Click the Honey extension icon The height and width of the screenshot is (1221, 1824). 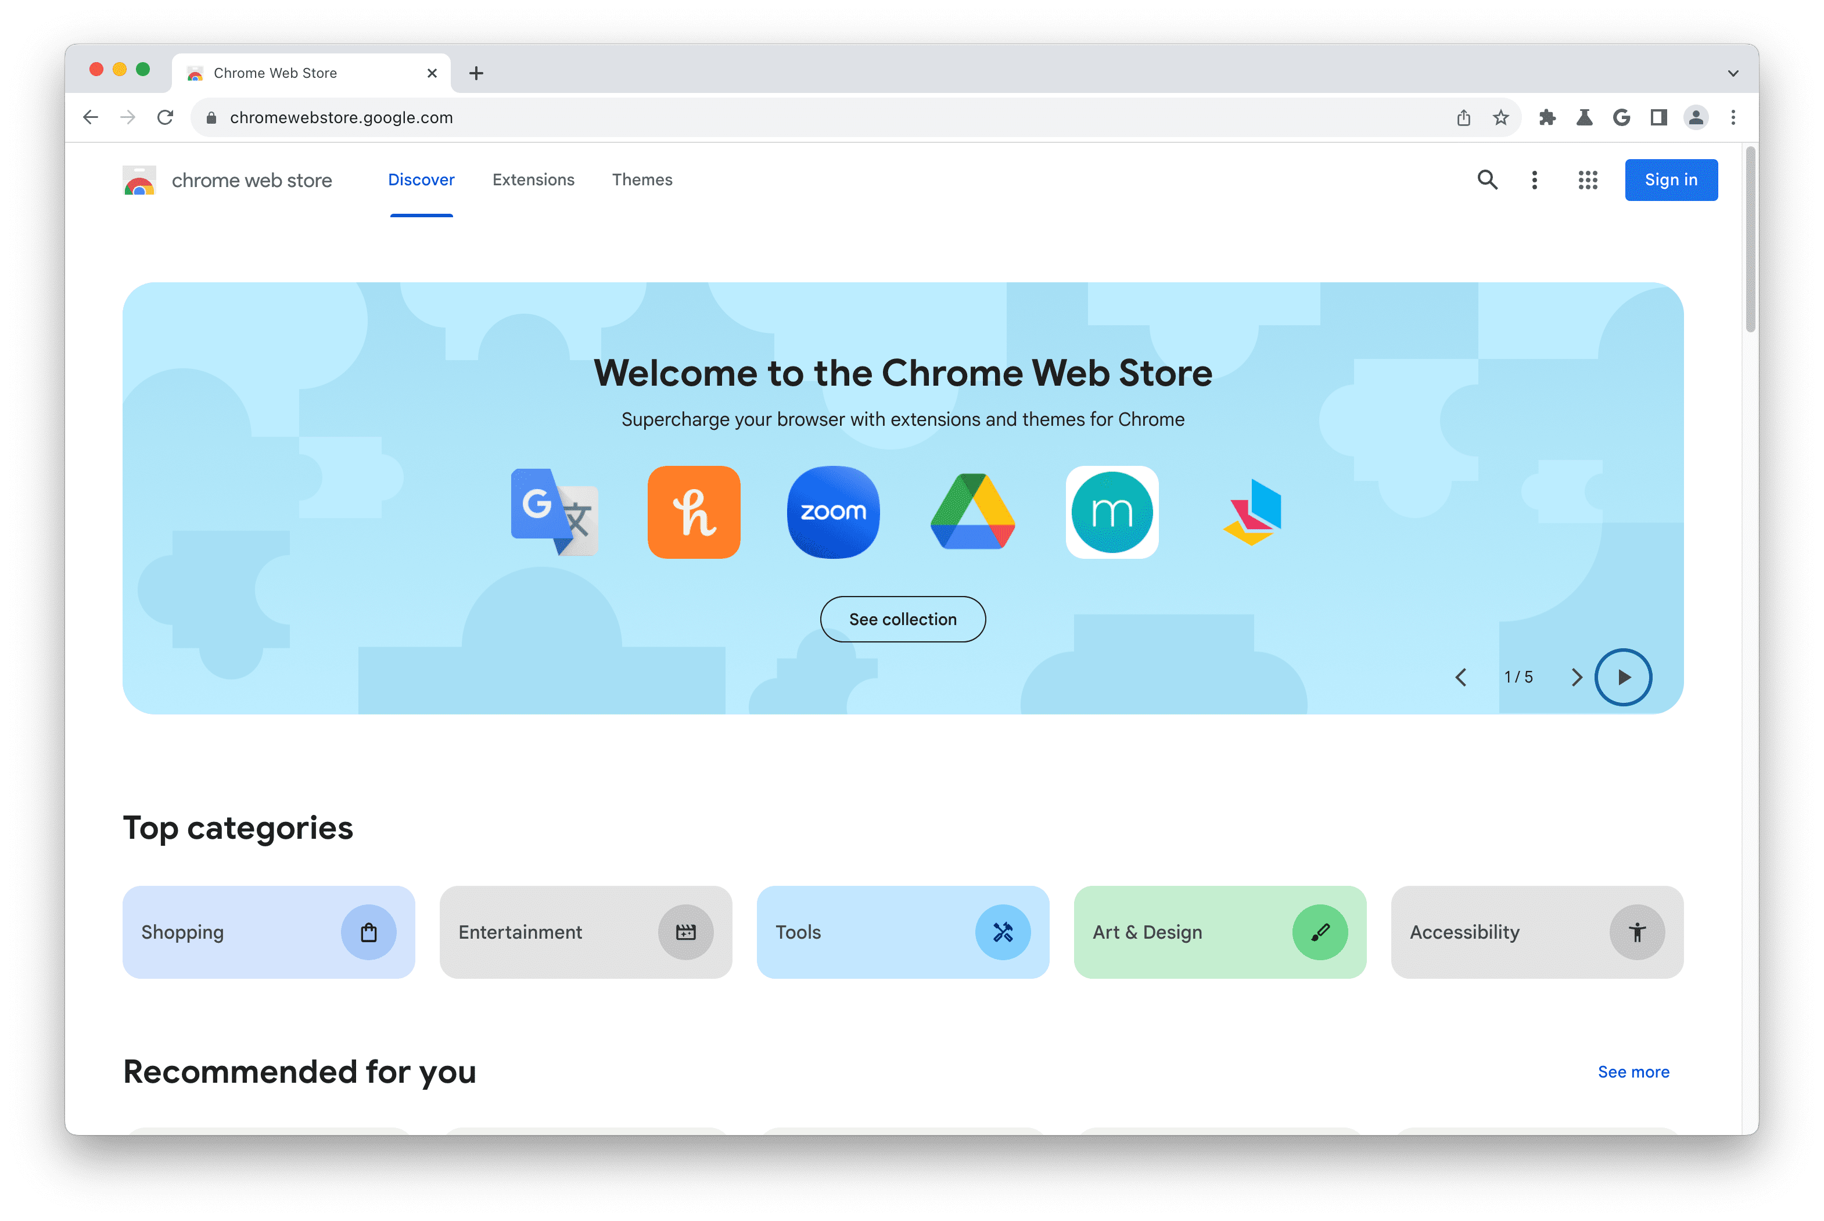pyautogui.click(x=694, y=511)
